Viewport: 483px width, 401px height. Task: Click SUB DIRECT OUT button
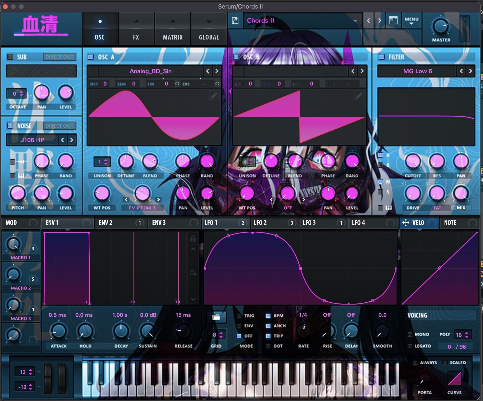(59, 57)
